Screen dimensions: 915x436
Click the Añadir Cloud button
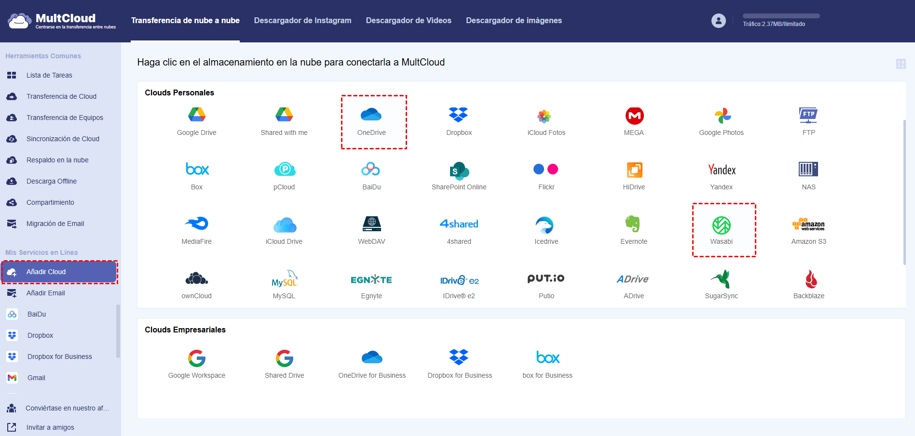pyautogui.click(x=59, y=272)
